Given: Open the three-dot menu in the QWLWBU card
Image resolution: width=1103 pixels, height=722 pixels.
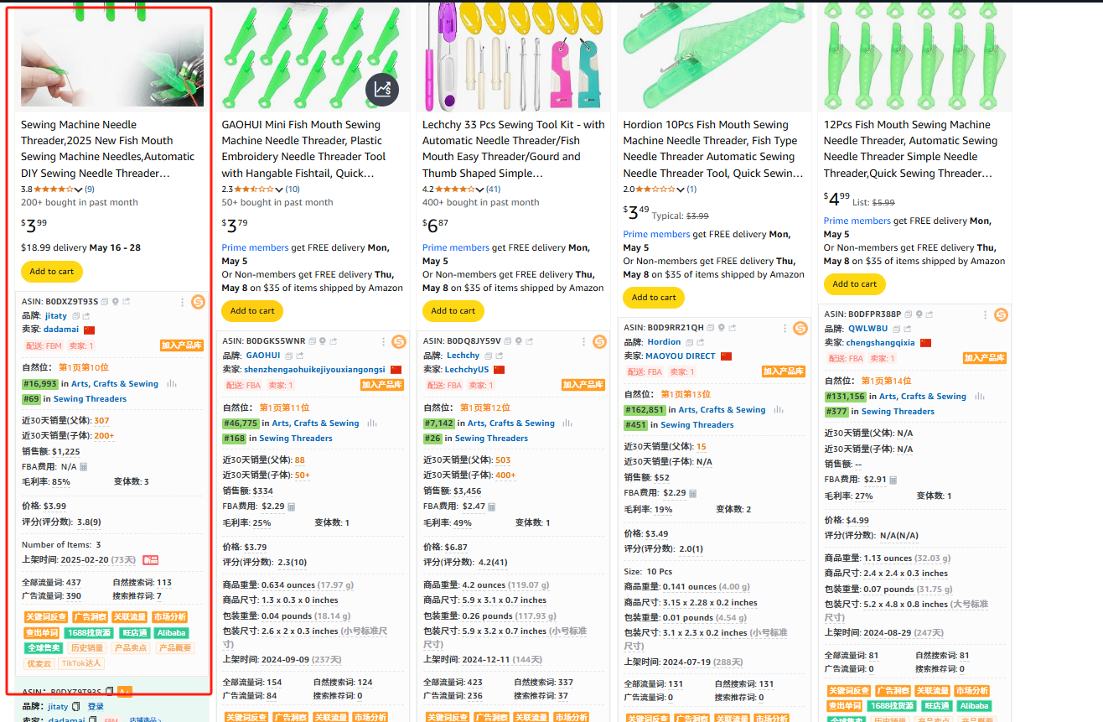Looking at the screenshot, I should 984,314.
